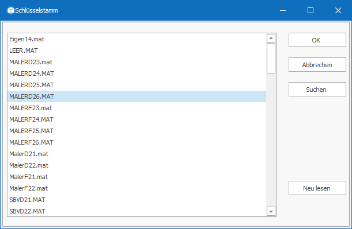Choose MALERD23.mat file entry
This screenshot has height=229, width=352.
tap(137, 62)
